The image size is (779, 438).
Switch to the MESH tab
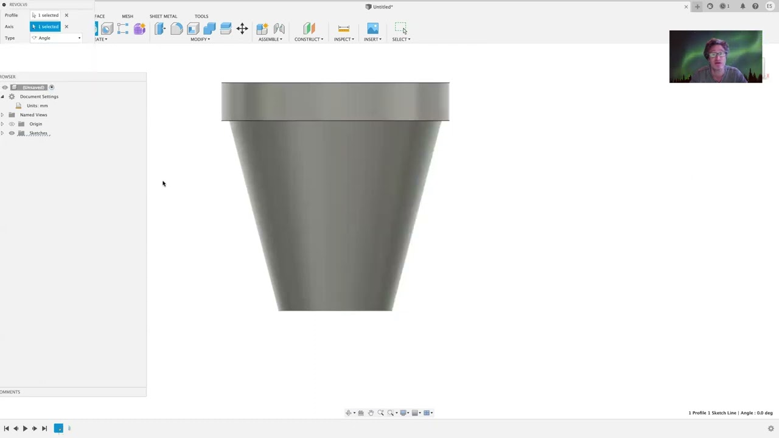tap(127, 16)
